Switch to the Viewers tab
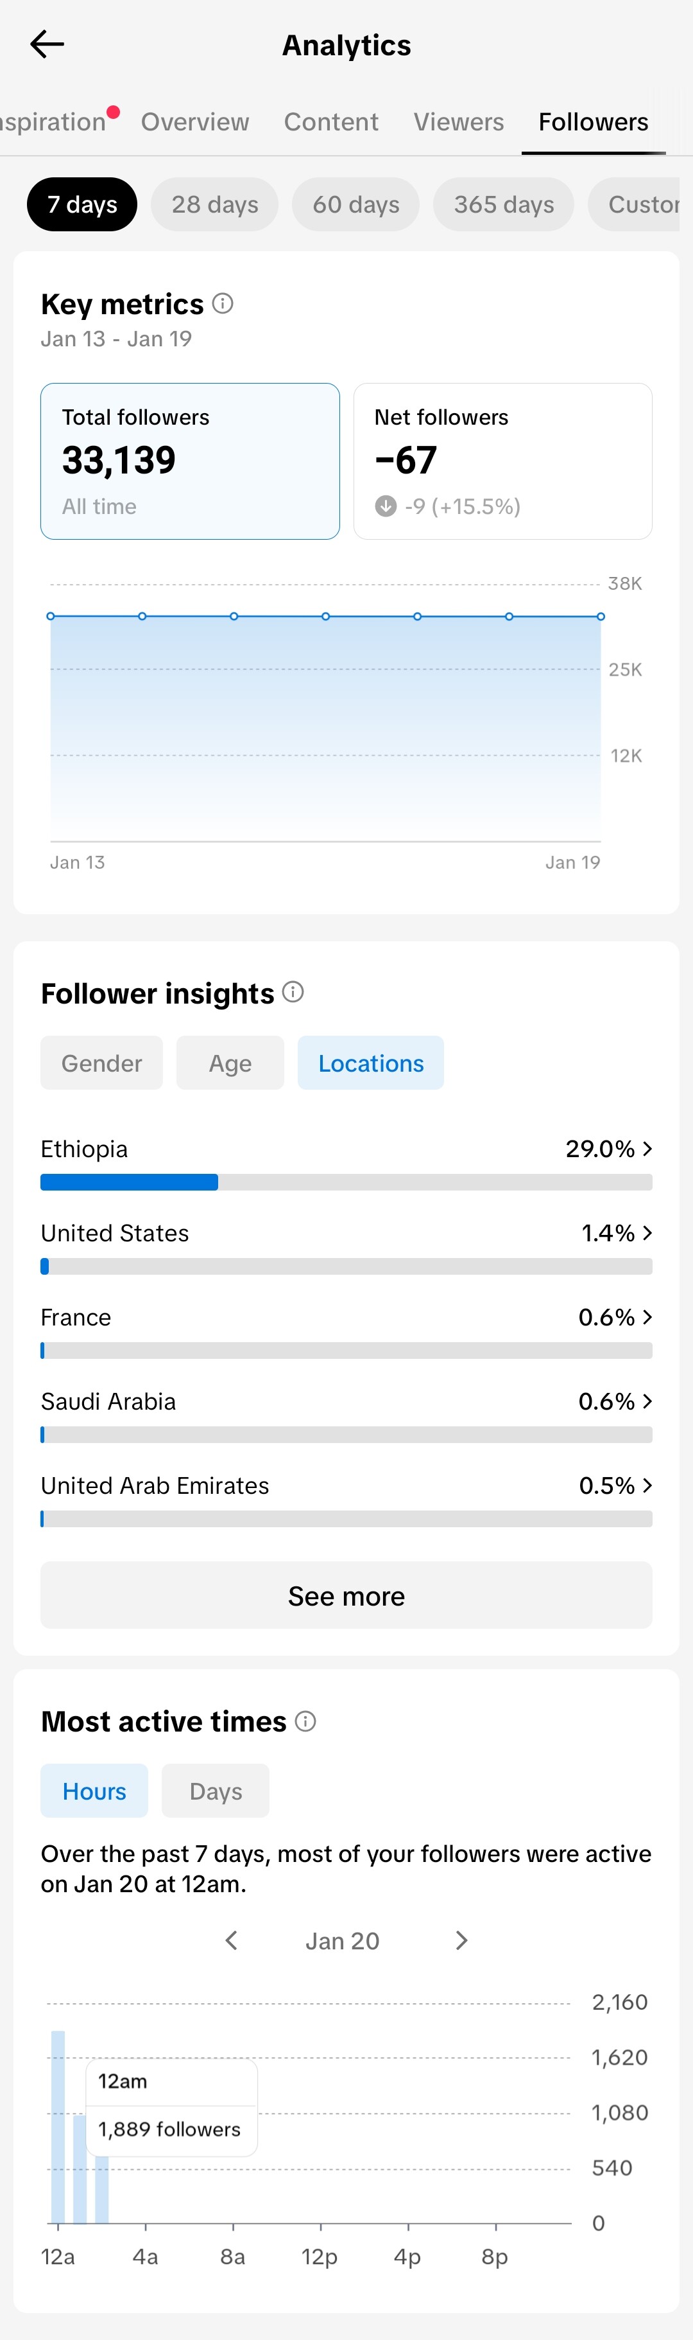 point(458,121)
